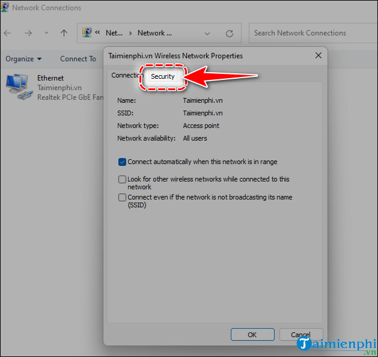Image resolution: width=378 pixels, height=357 pixels.
Task: Check Connect even if not broadcasting SSID
Action: tap(122, 197)
